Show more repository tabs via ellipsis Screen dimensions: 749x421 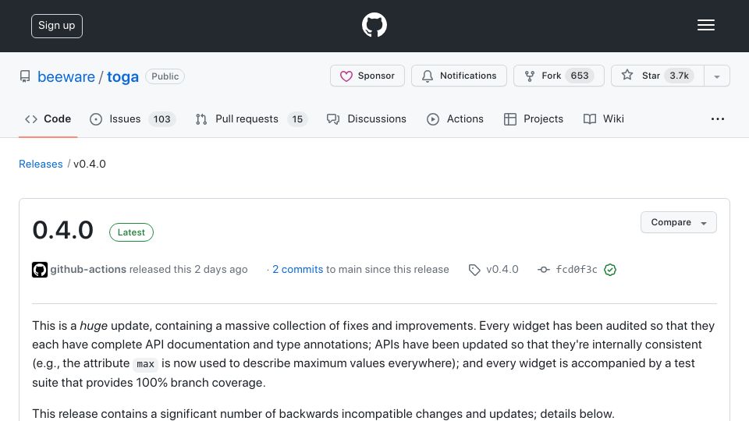[x=718, y=119]
